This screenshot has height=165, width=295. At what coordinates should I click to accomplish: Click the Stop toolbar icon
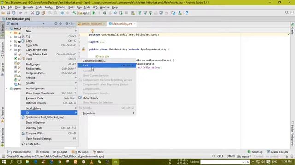click(x=126, y=13)
